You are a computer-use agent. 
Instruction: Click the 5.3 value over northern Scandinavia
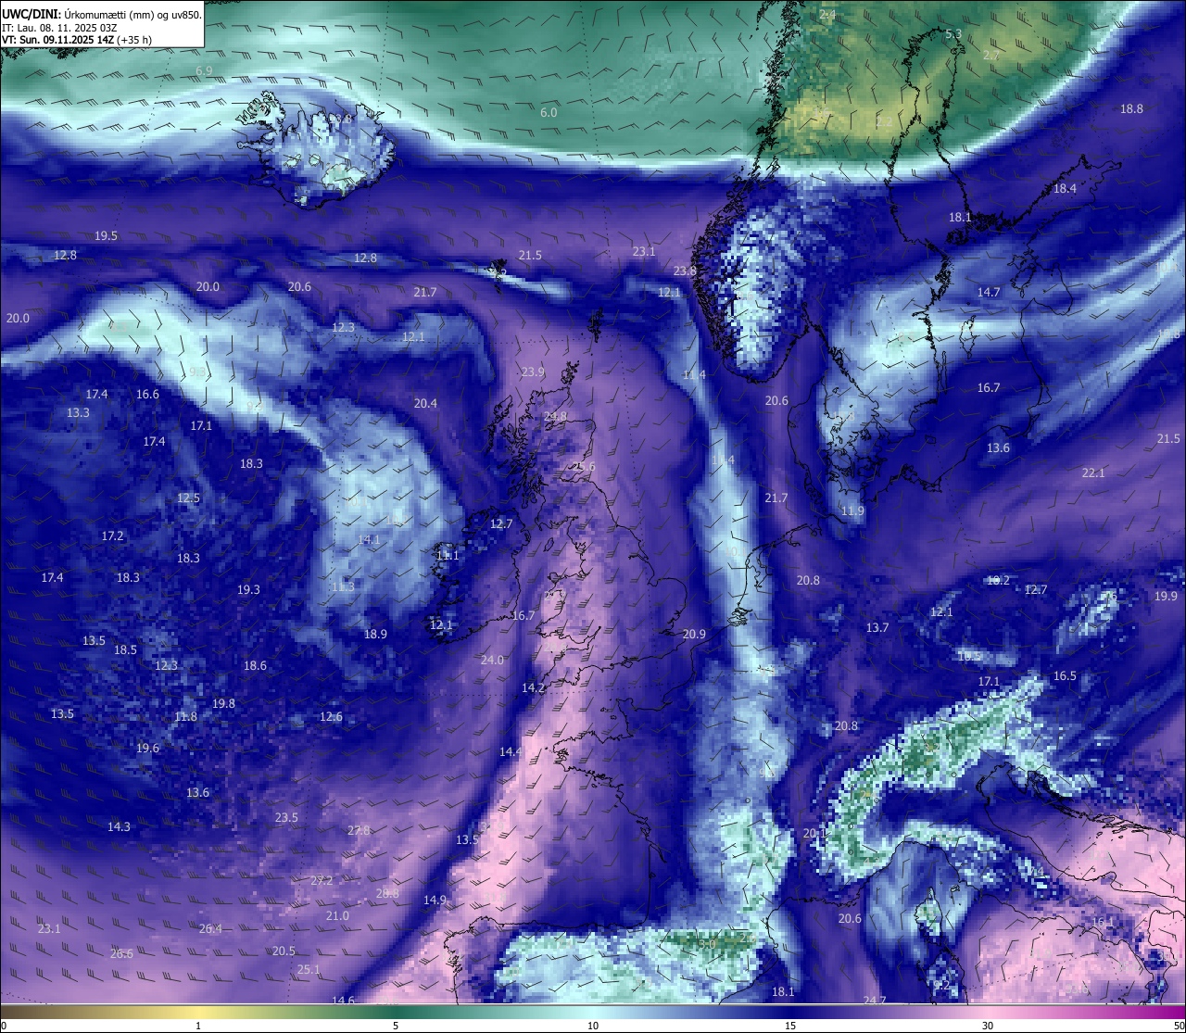pyautogui.click(x=953, y=33)
